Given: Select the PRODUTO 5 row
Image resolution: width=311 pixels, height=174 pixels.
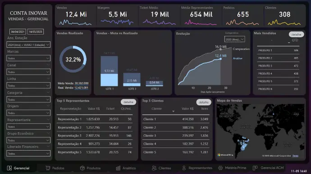Looking at the screenshot, I should click(278, 81).
